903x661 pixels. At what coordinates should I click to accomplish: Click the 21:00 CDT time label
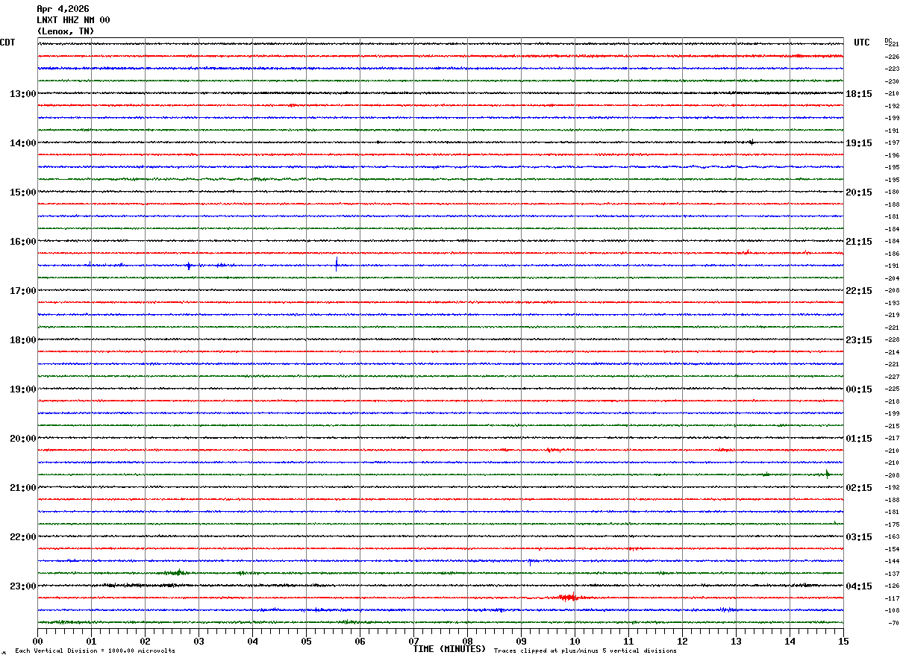tap(23, 488)
